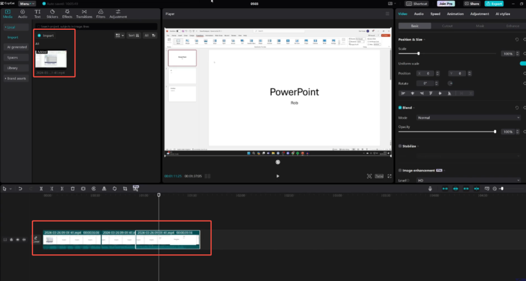Viewport: 526px width, 281px height.
Task: Open the AI generated section
Action: 16,47
